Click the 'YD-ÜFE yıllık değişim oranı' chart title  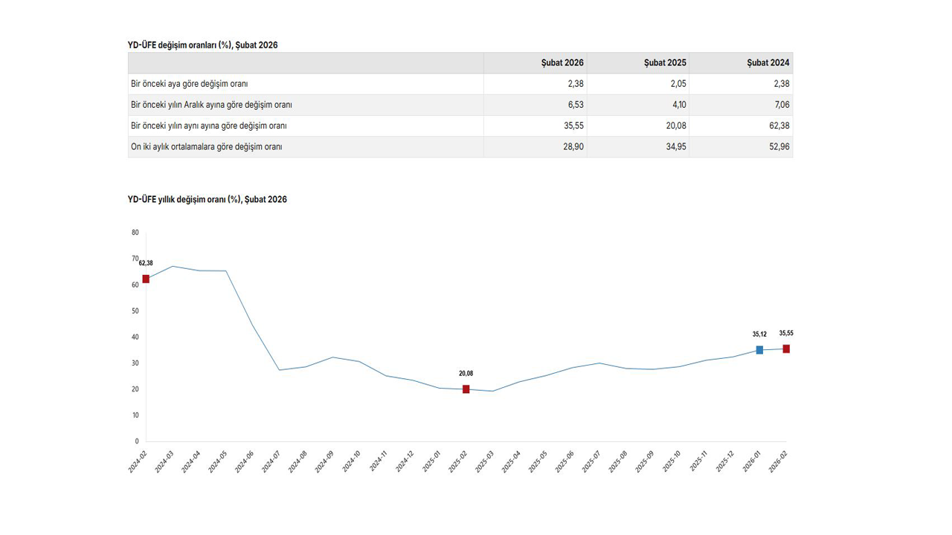[208, 200]
